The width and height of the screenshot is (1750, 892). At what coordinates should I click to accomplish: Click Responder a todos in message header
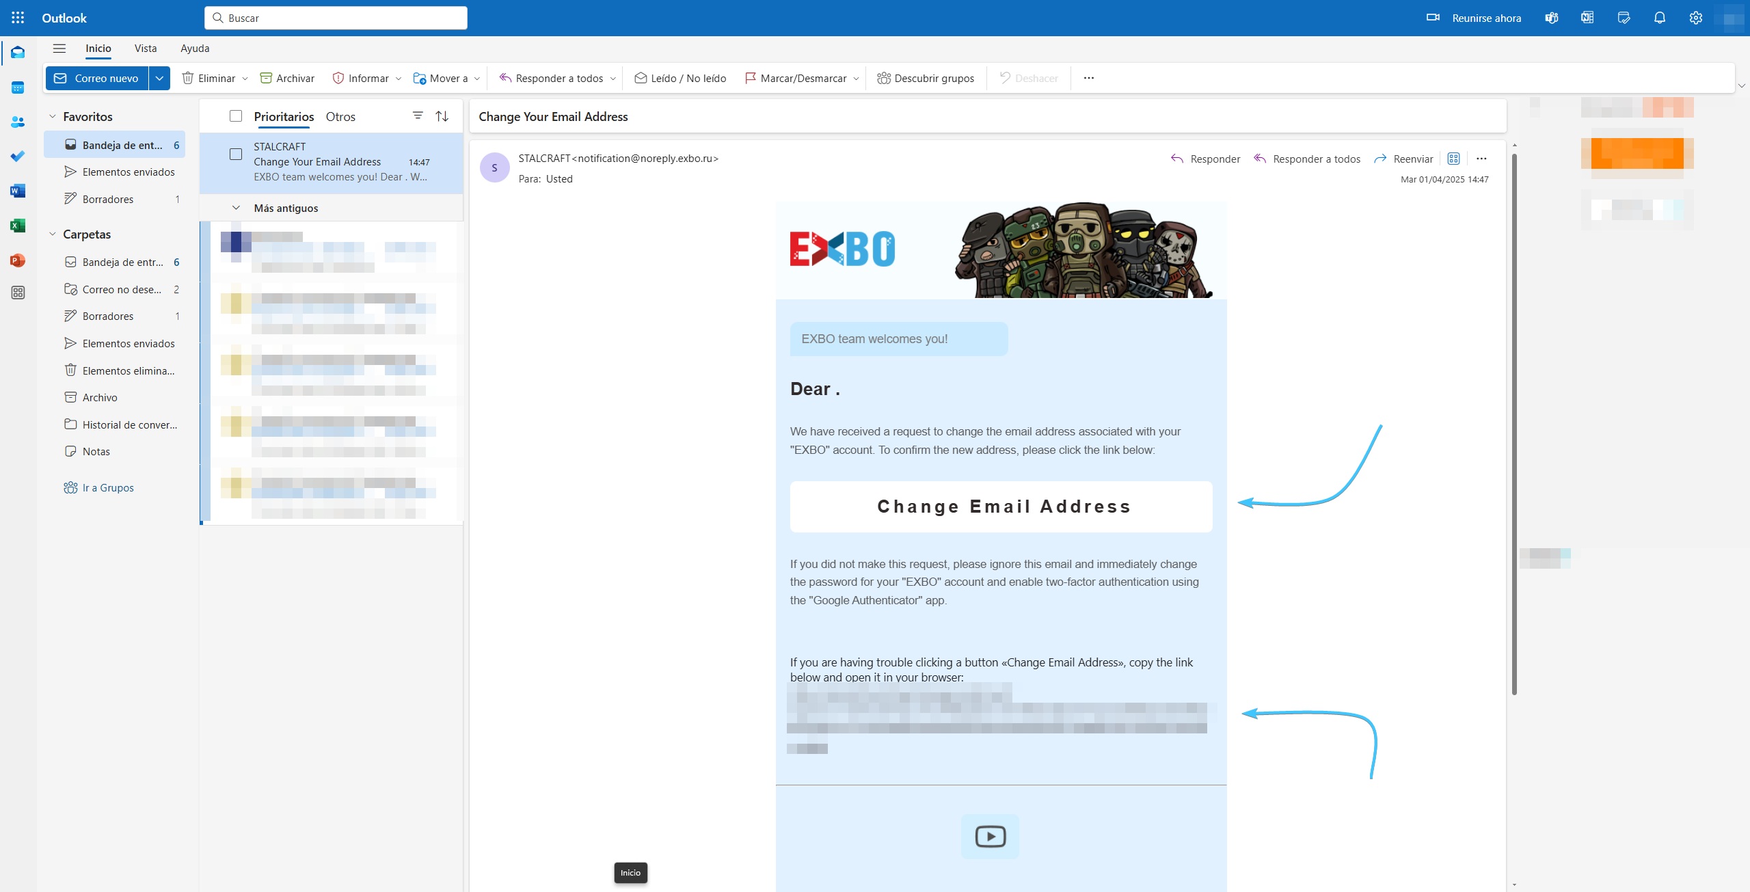coord(1307,159)
